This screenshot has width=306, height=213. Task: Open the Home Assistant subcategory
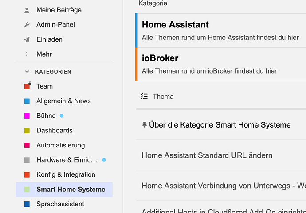tap(175, 24)
